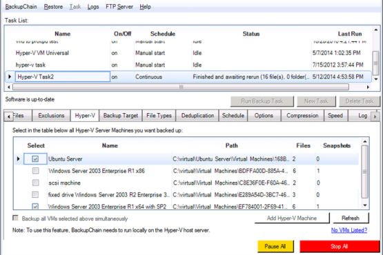Click the Ubuntu Server path cell
Screen dimensions: 383x255
pyautogui.click(x=231, y=159)
